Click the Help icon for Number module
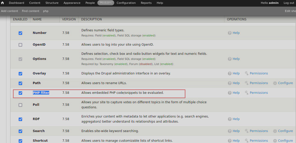296x143 pixels. 229,33
